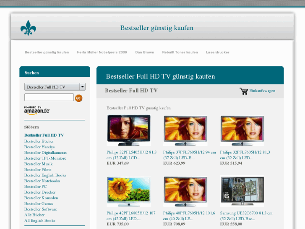Click price EUR 515,94

pyautogui.click(x=231, y=163)
